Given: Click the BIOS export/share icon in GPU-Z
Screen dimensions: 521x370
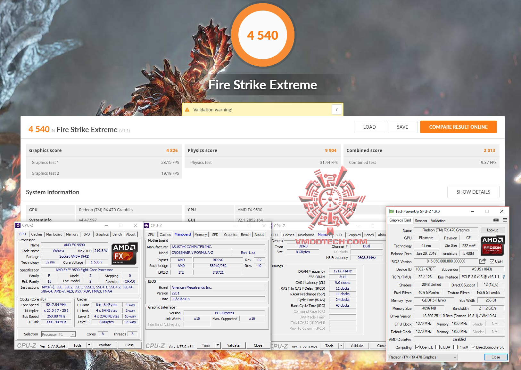Looking at the screenshot, I should [x=482, y=261].
